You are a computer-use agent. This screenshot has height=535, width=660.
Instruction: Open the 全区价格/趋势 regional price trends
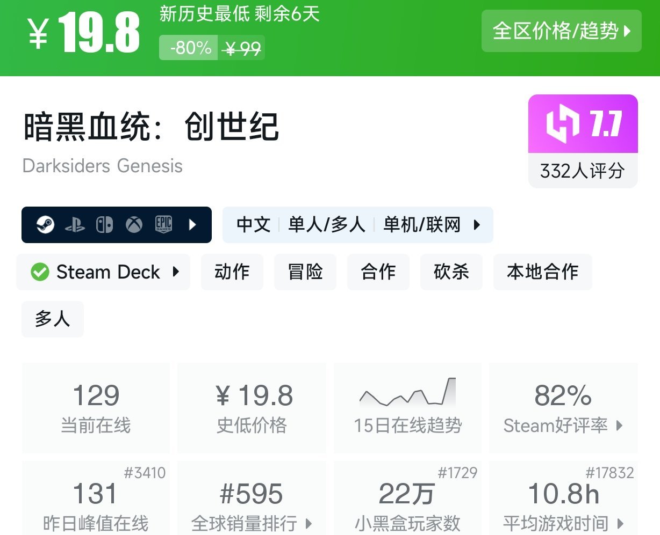coord(561,31)
